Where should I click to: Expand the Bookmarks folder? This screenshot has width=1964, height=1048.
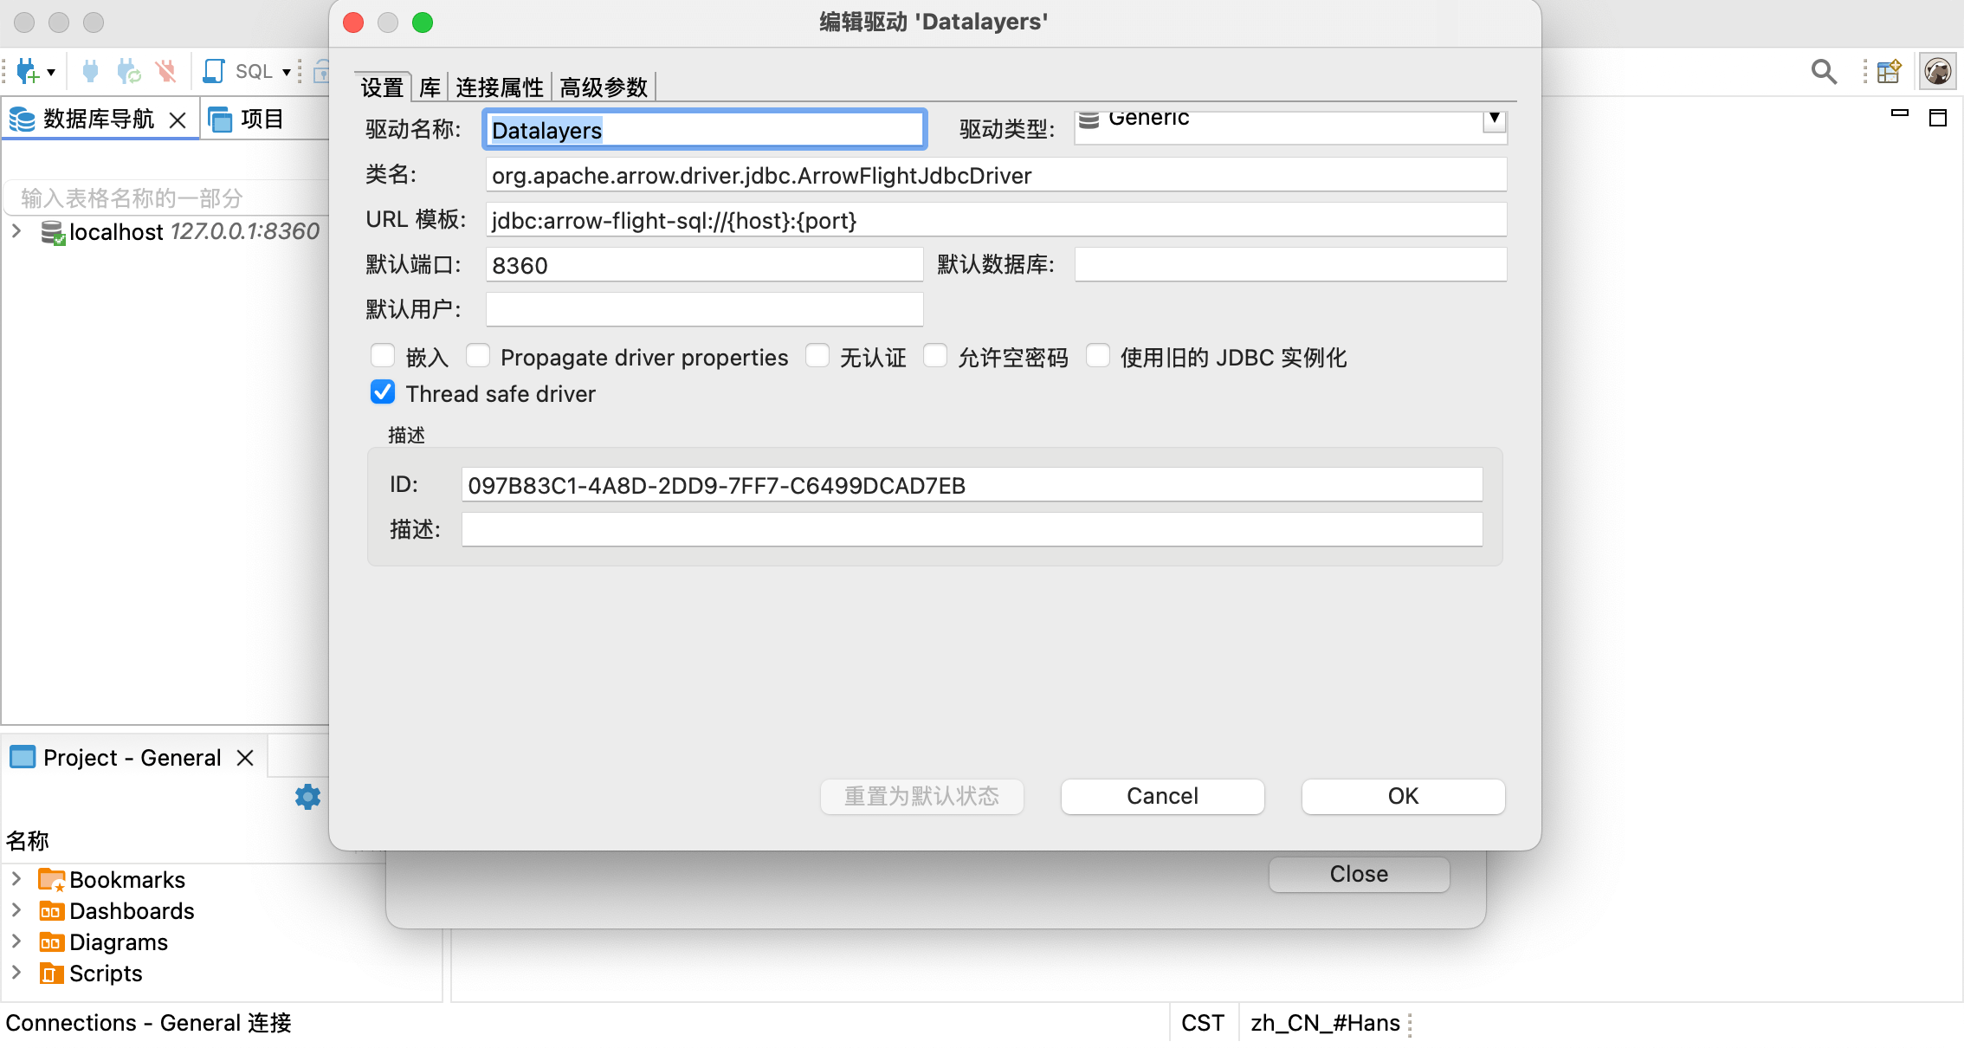click(16, 879)
